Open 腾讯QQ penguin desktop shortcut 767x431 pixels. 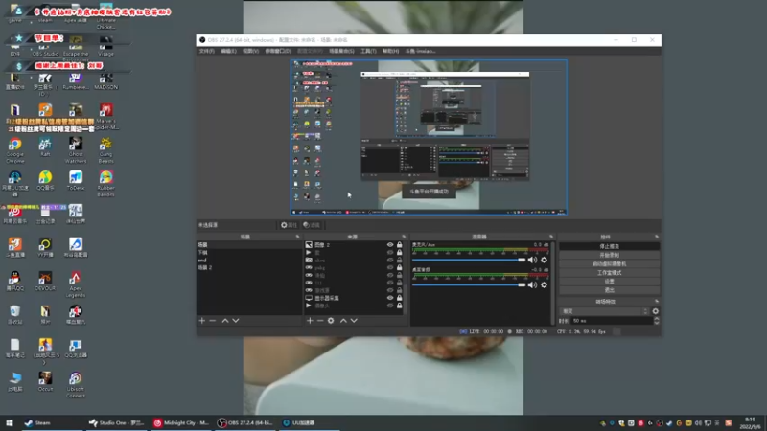pos(14,281)
